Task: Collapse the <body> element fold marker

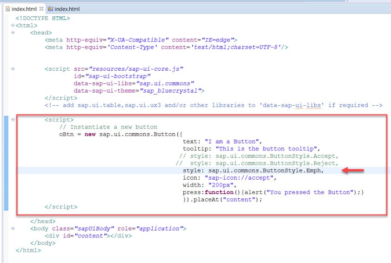Action: [x=13, y=229]
